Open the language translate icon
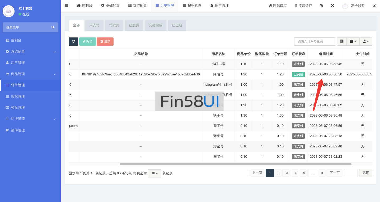The image size is (380, 202). tap(321, 6)
